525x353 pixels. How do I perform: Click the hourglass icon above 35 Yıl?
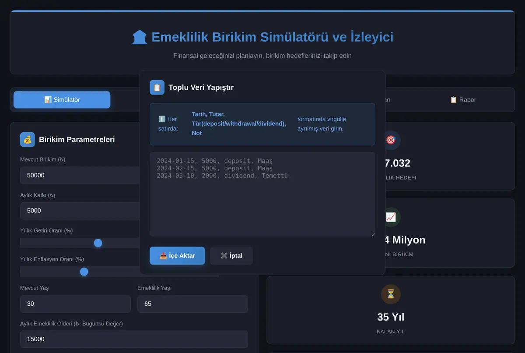point(391,294)
